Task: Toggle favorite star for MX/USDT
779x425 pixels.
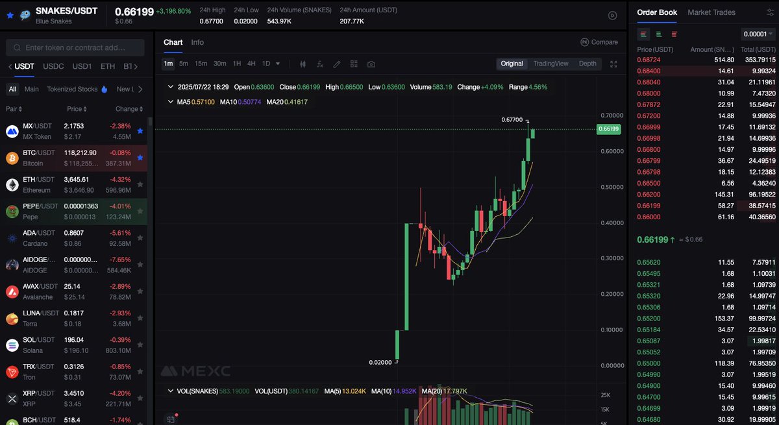Action: click(x=140, y=131)
